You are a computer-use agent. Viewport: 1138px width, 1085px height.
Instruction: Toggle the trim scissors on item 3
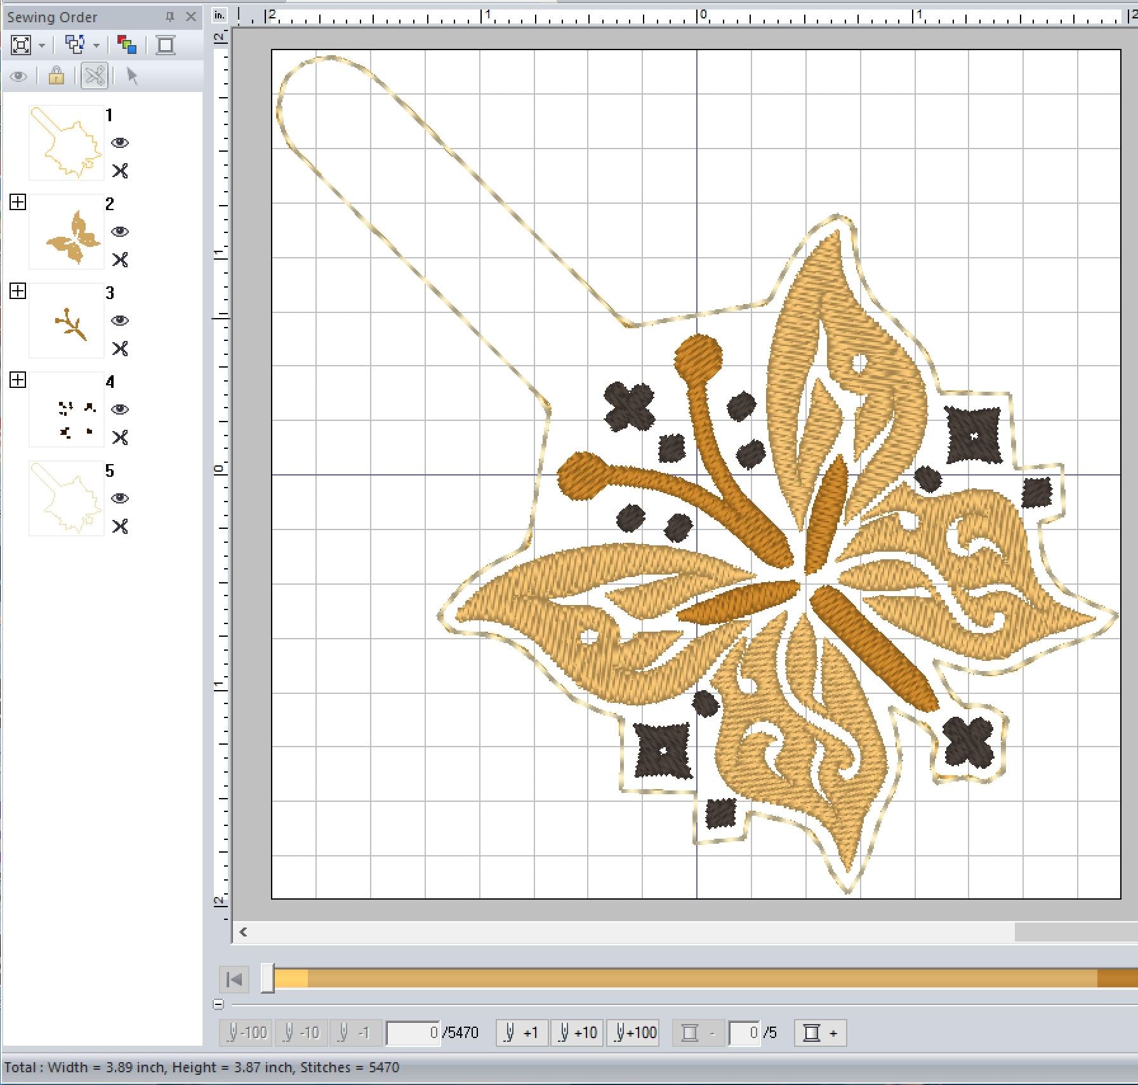pyautogui.click(x=120, y=349)
